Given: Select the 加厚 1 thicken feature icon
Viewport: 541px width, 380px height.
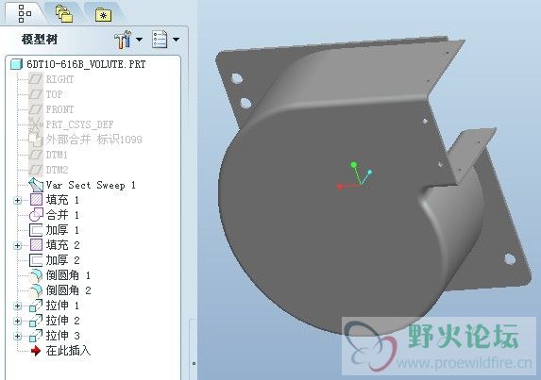Looking at the screenshot, I should coord(36,230).
